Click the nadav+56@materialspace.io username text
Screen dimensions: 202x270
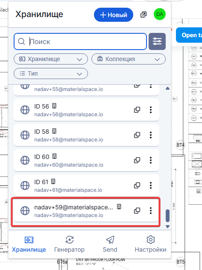click(x=69, y=114)
